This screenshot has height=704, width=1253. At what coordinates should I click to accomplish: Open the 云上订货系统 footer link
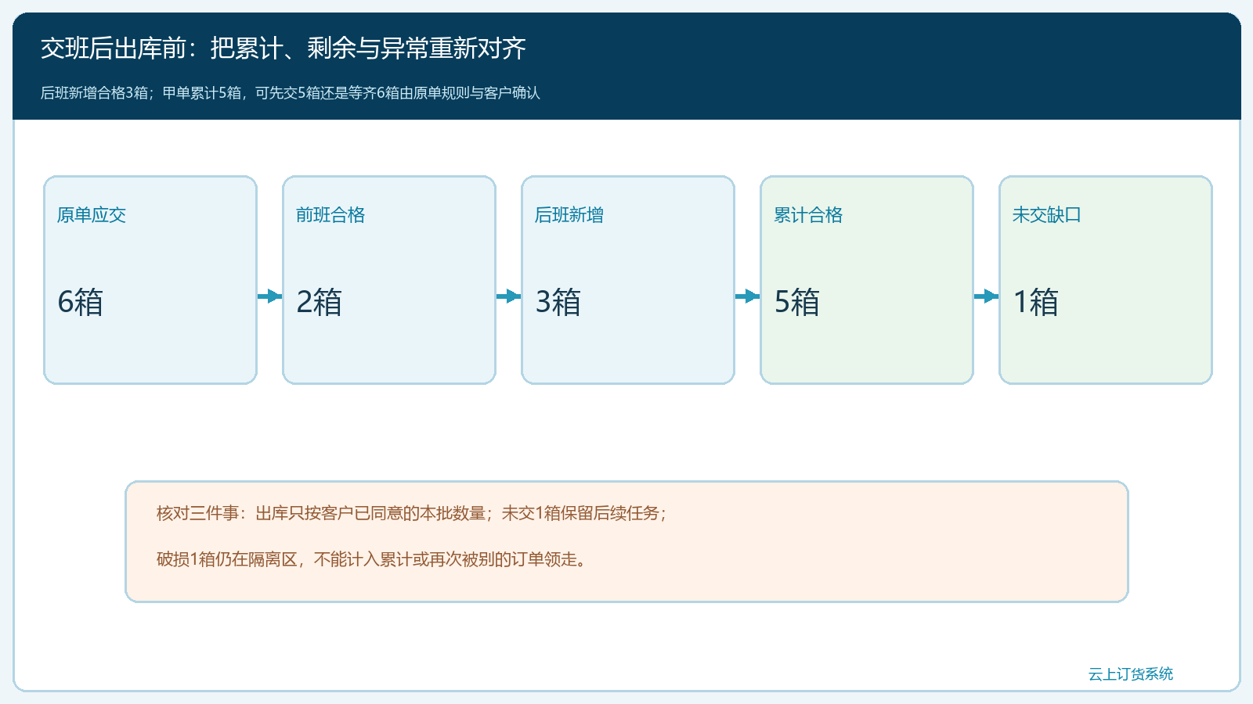point(1131,674)
